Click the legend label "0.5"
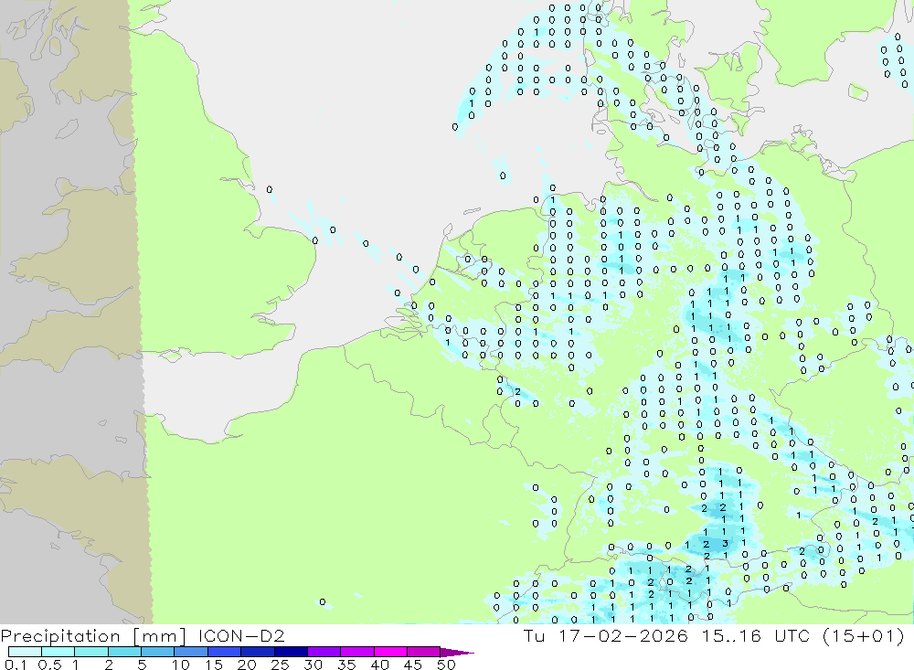 (x=49, y=665)
